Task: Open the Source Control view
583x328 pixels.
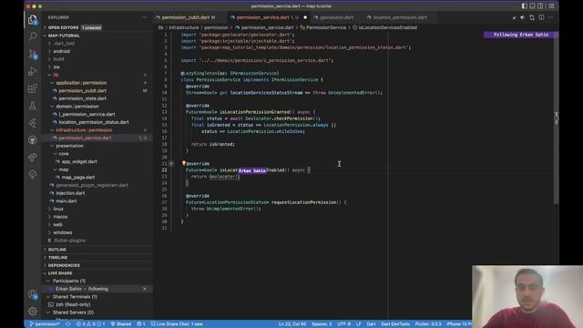Action: click(33, 55)
